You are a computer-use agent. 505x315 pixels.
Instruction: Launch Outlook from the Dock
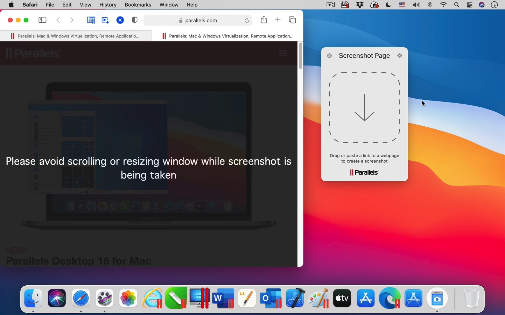(270, 298)
